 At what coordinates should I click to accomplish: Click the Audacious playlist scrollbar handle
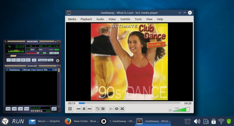click(59, 70)
